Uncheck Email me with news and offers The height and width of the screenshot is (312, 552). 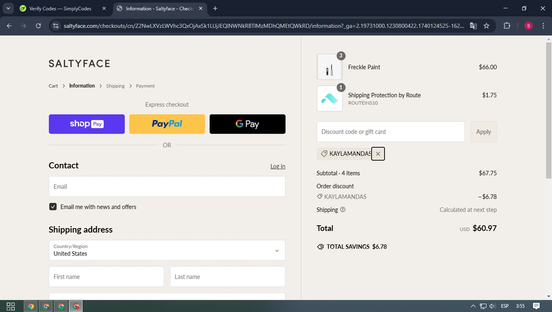(x=53, y=207)
